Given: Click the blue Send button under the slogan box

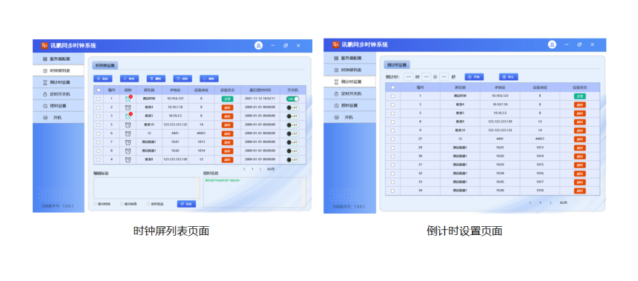Looking at the screenshot, I should click(186, 204).
